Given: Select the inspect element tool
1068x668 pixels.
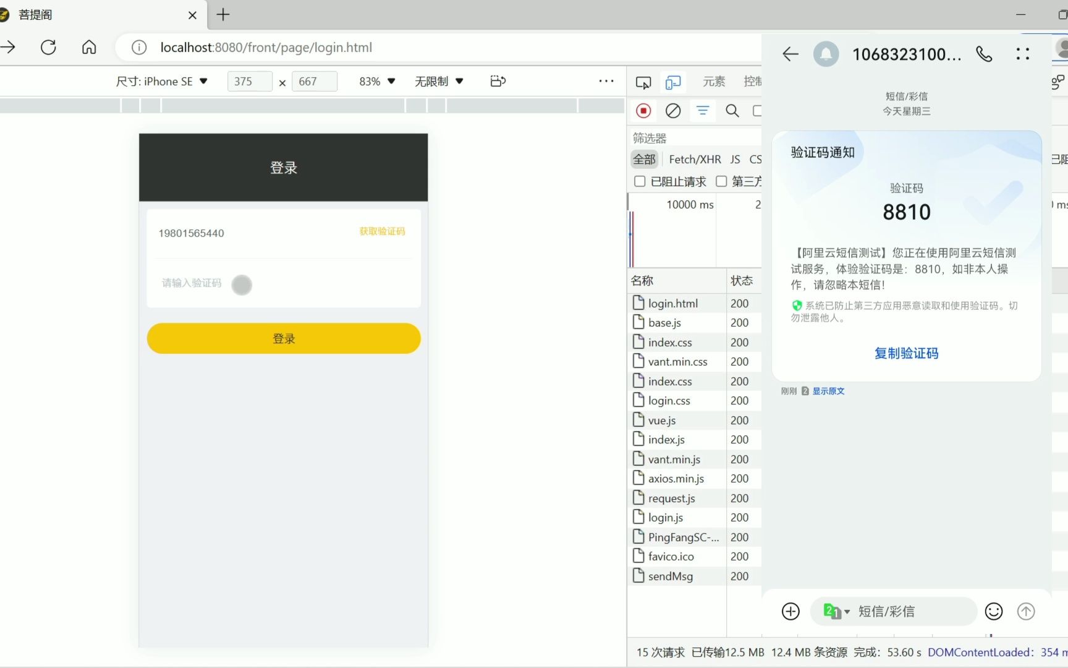Looking at the screenshot, I should pos(643,82).
